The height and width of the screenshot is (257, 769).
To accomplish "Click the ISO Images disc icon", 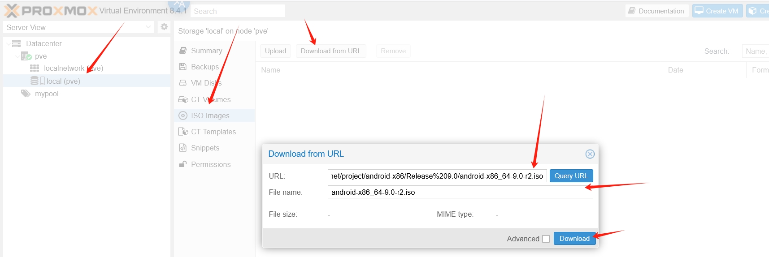I will coord(183,116).
